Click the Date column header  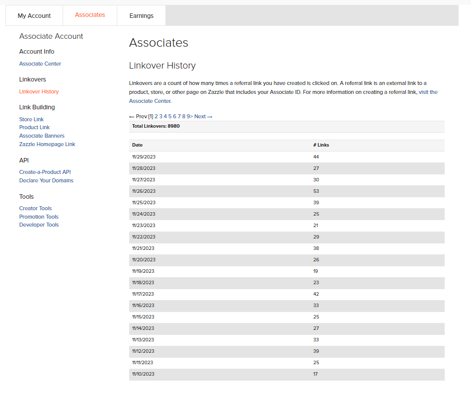(137, 145)
